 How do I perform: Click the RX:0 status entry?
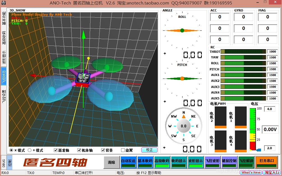[5, 173]
